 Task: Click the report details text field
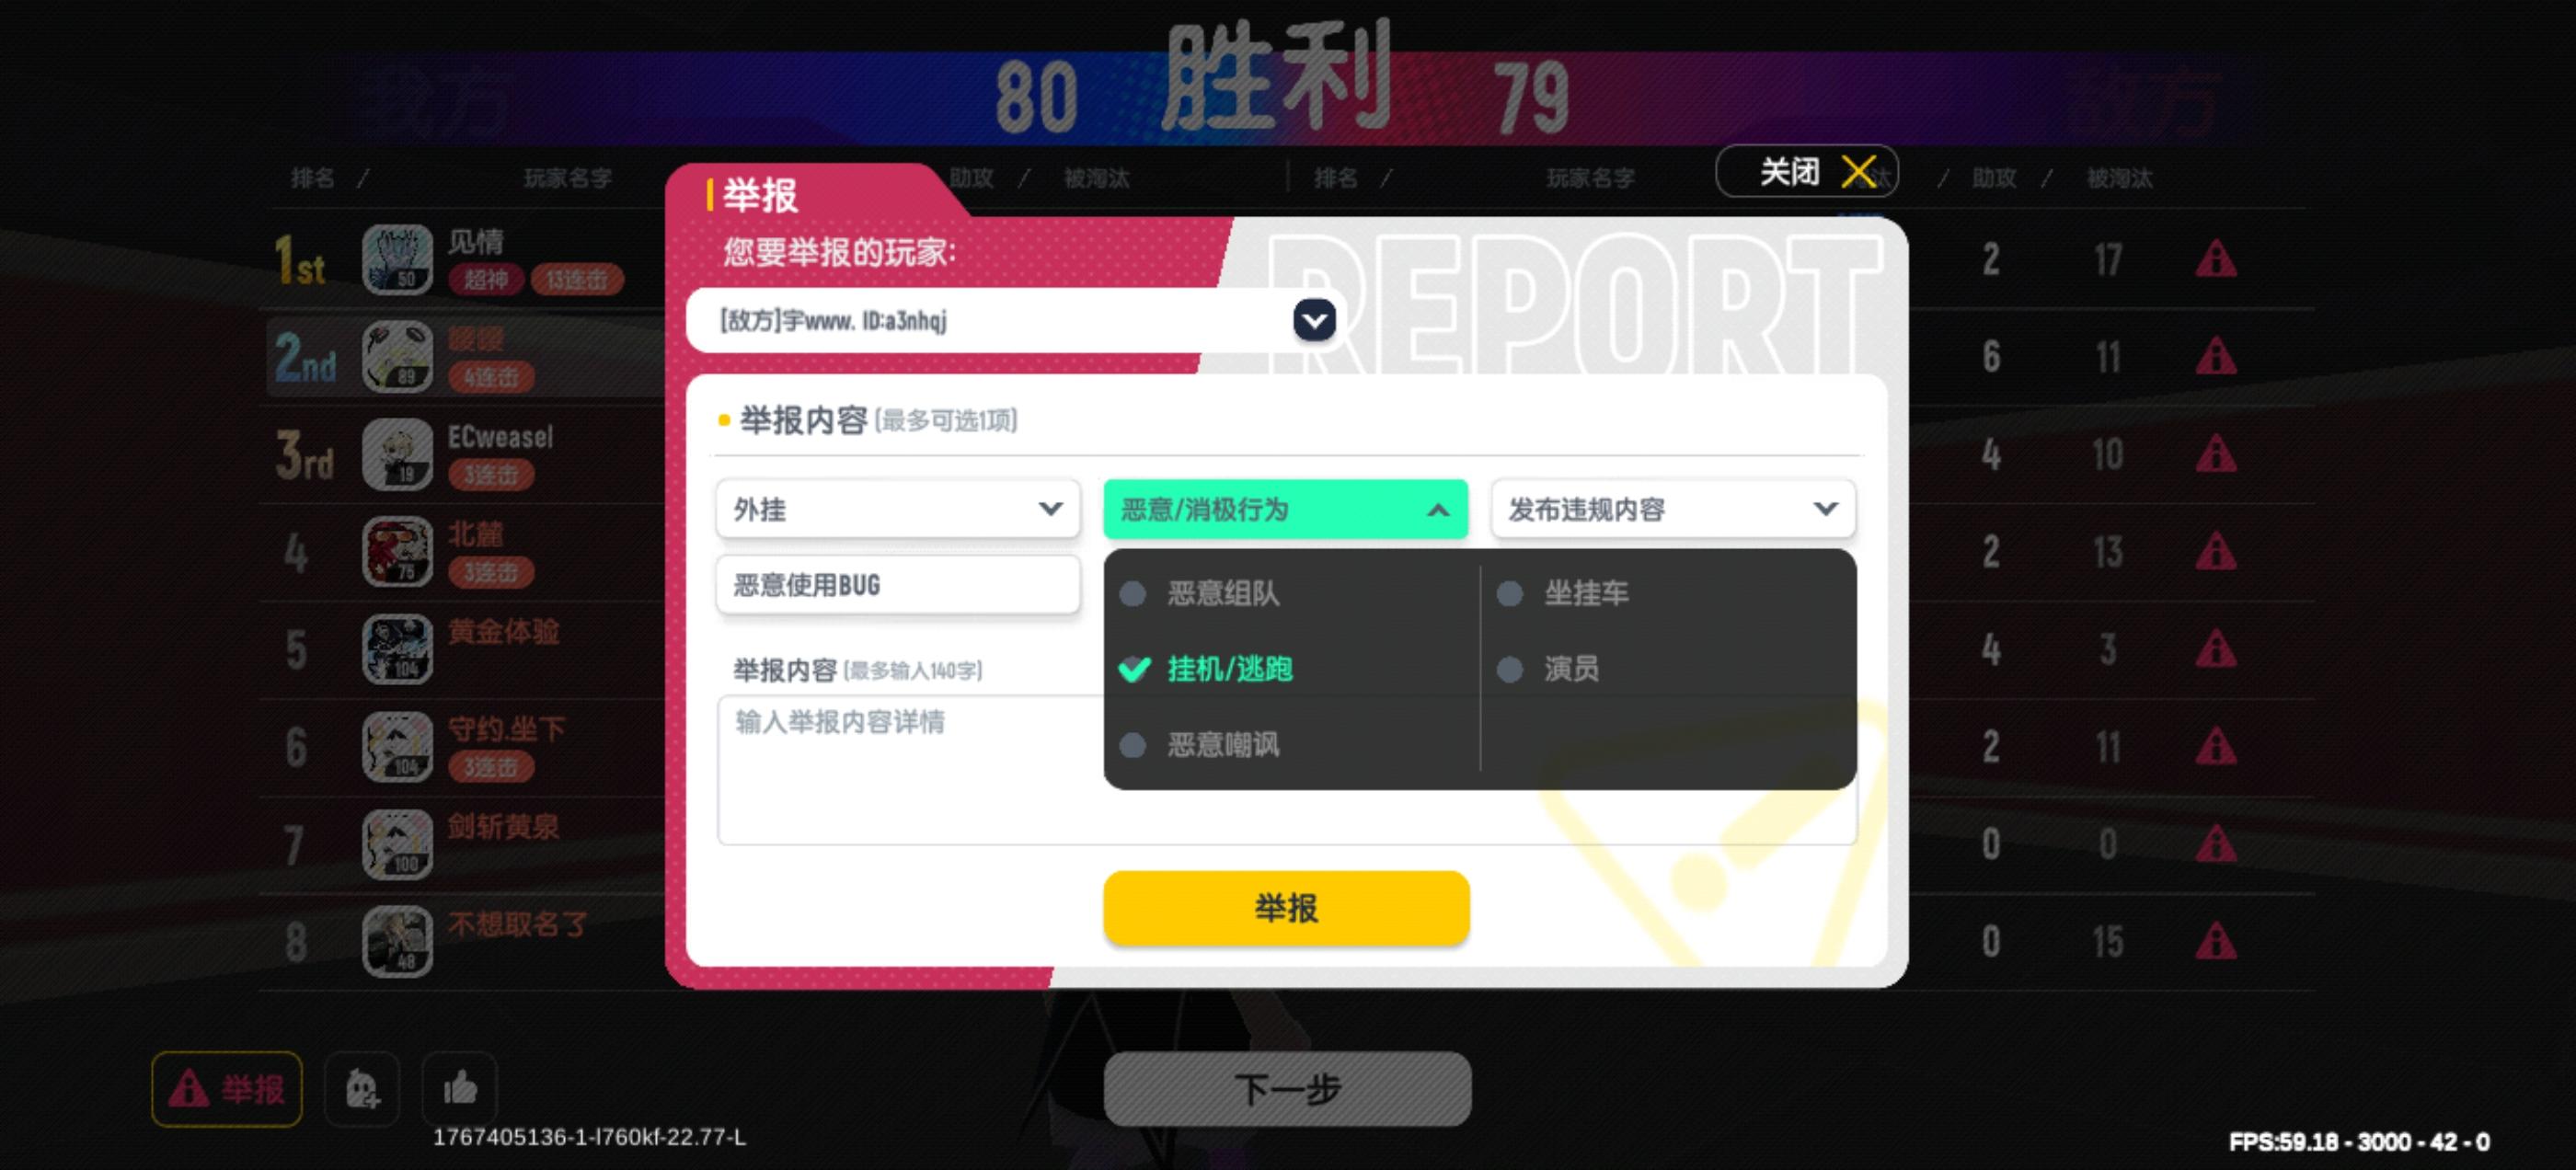910,770
